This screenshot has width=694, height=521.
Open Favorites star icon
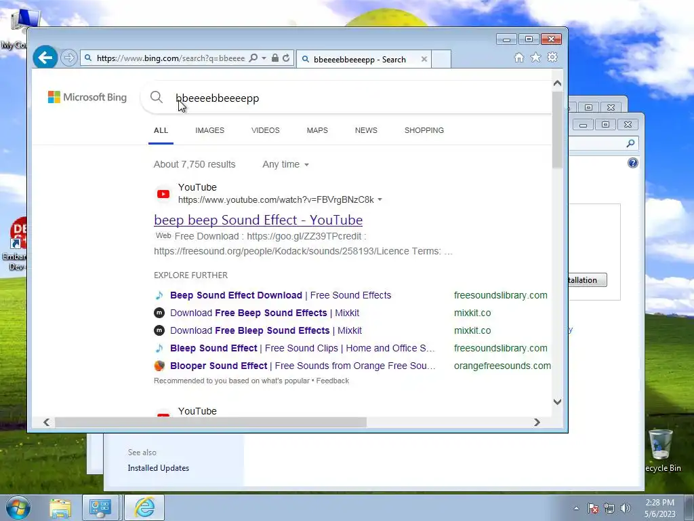(x=535, y=57)
